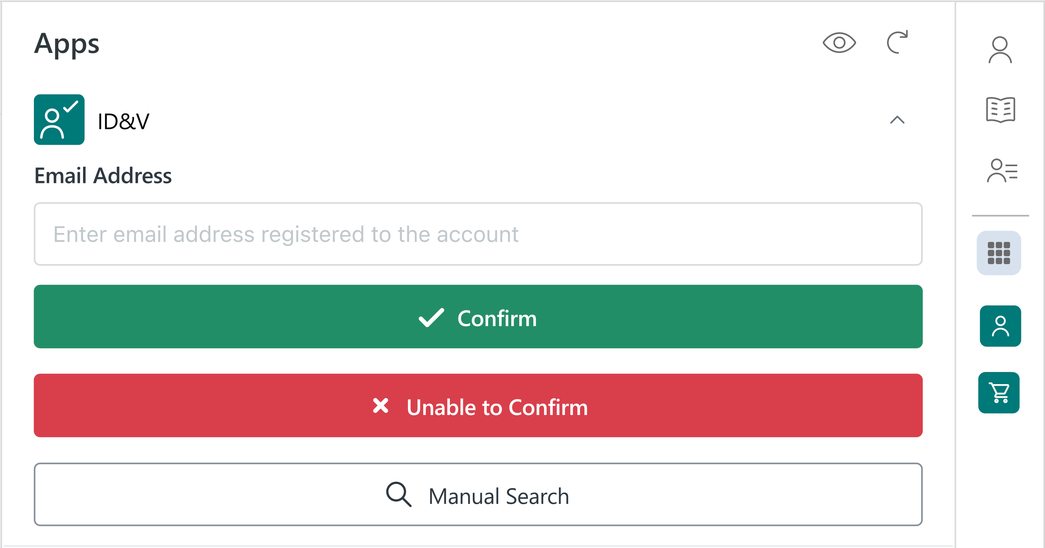Launch the teal shopping cart app

(999, 393)
